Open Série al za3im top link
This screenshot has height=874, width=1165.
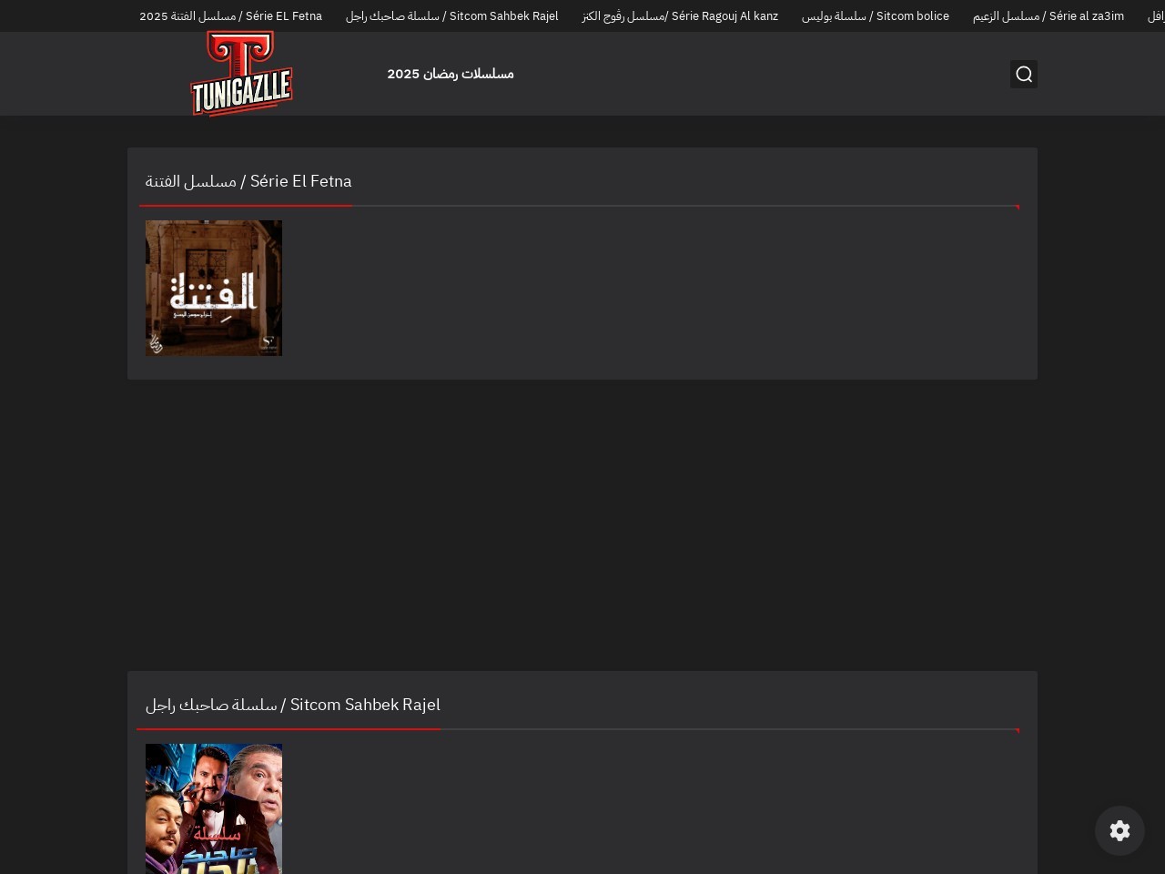(x=1048, y=16)
